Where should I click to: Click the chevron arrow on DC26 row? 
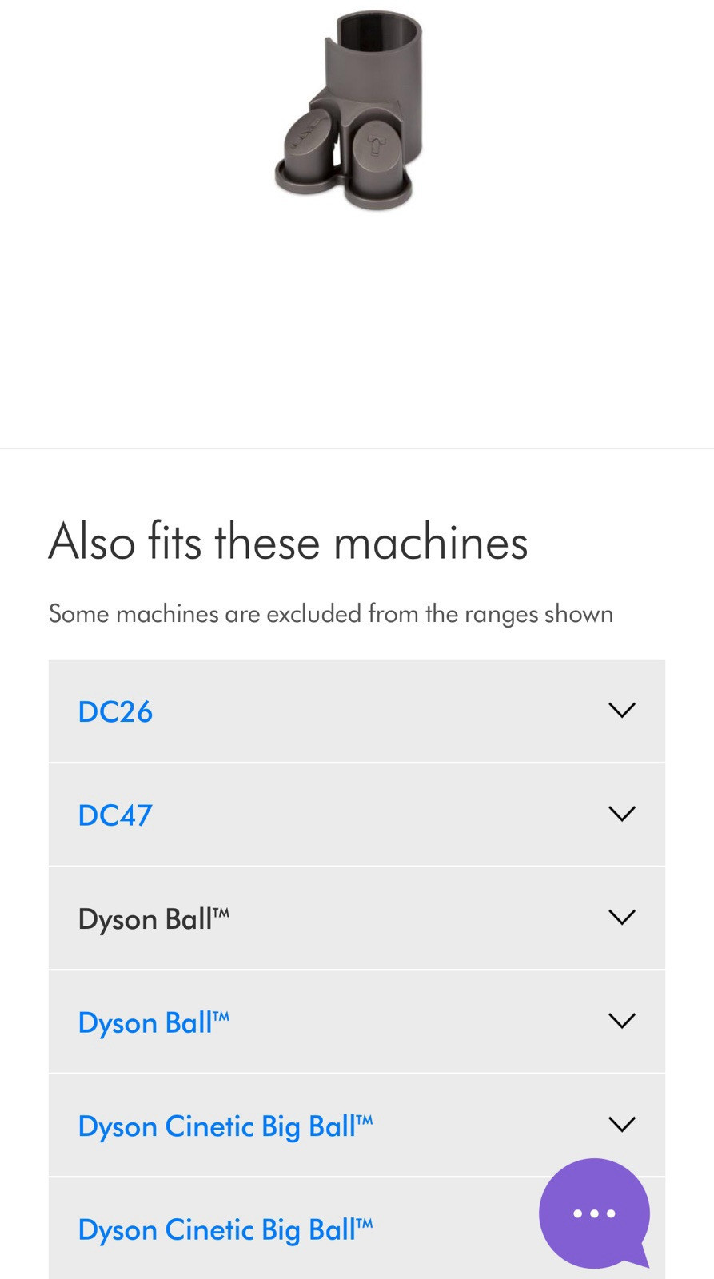(621, 710)
